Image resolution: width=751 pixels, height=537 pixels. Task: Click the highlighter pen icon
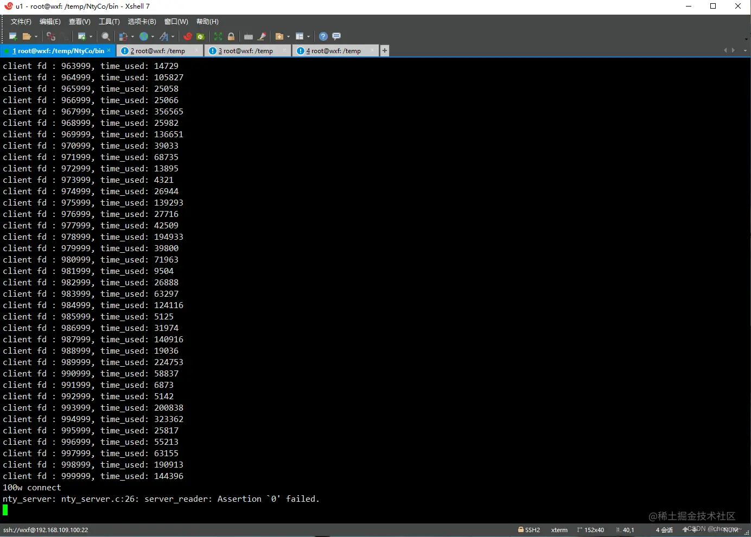coord(262,36)
